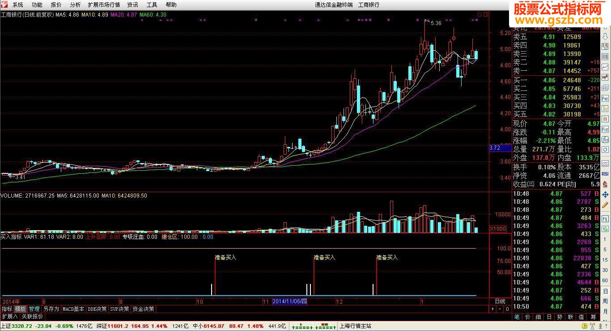
Task: Click the + zoom button under chart
Action: 492,309
